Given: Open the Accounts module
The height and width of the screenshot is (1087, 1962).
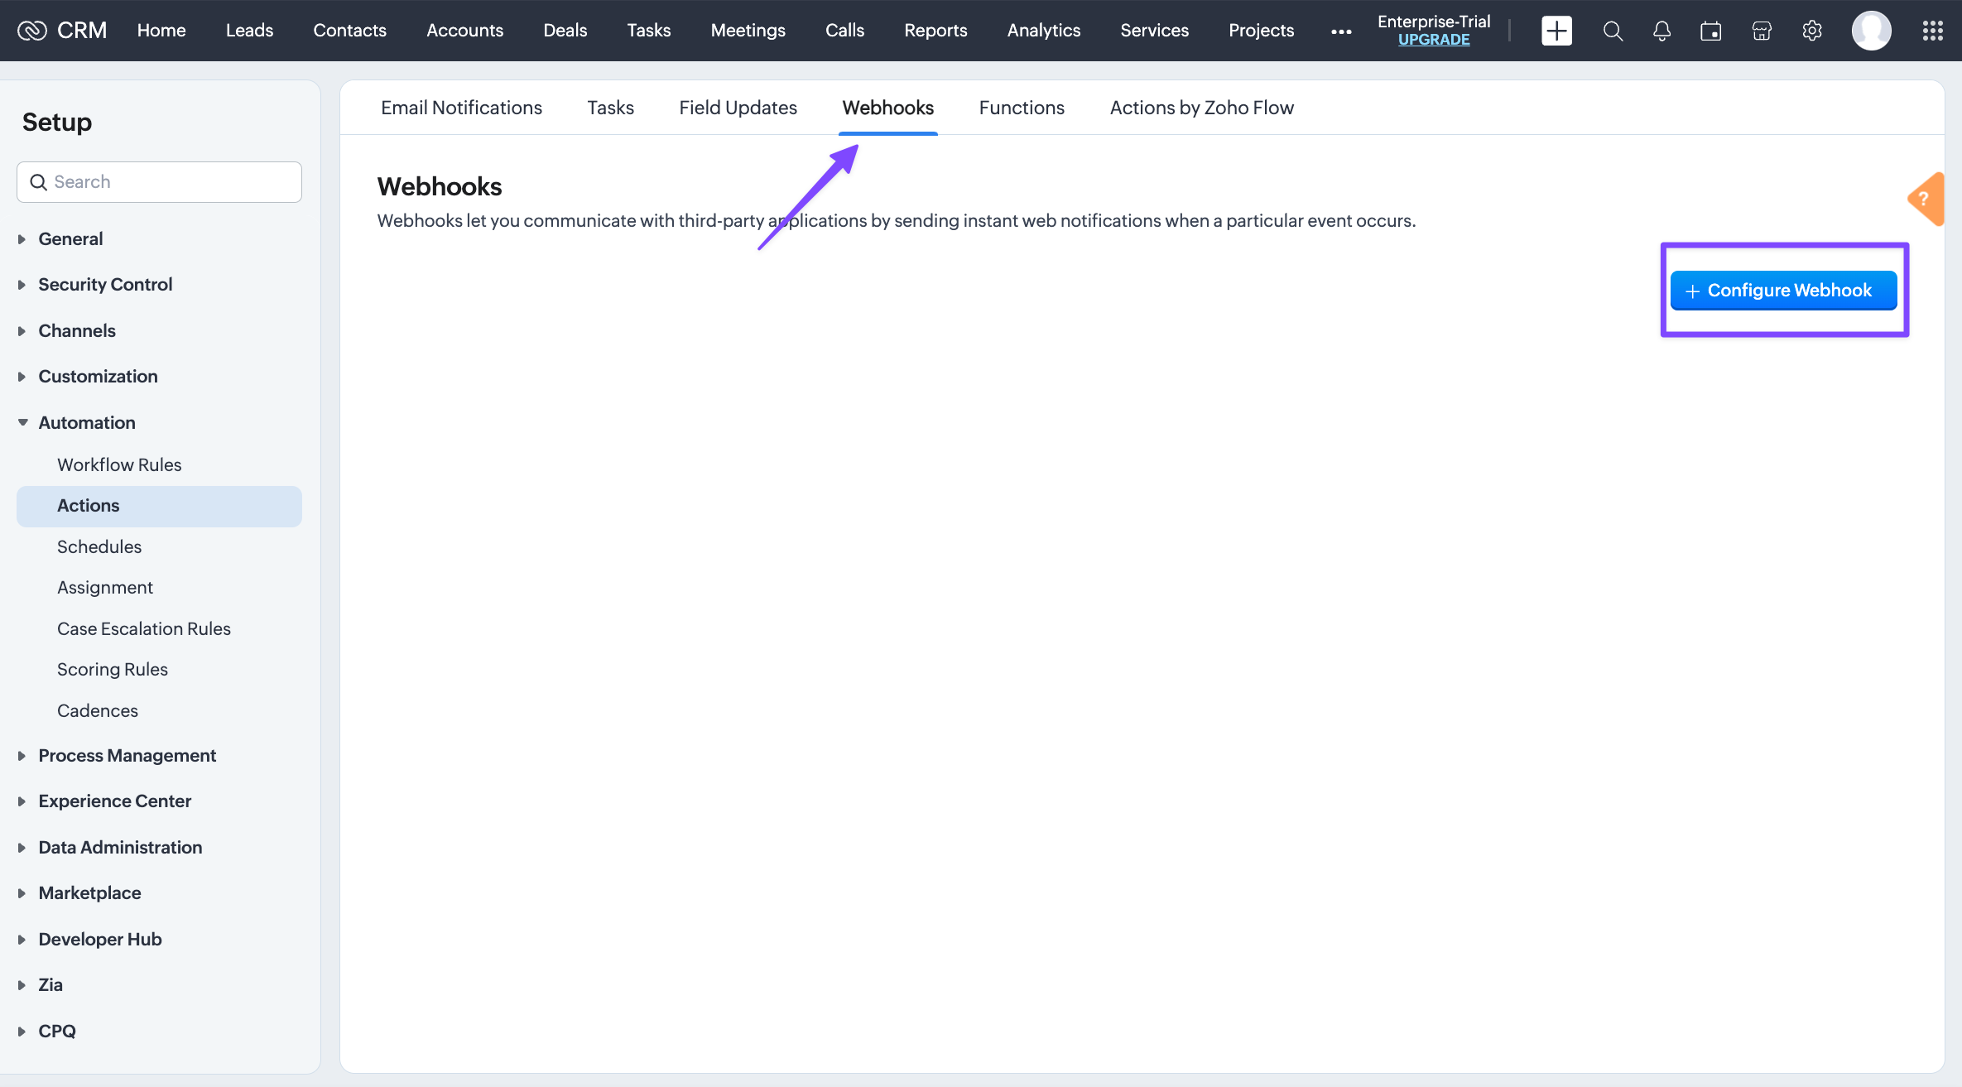Looking at the screenshot, I should coord(464,31).
